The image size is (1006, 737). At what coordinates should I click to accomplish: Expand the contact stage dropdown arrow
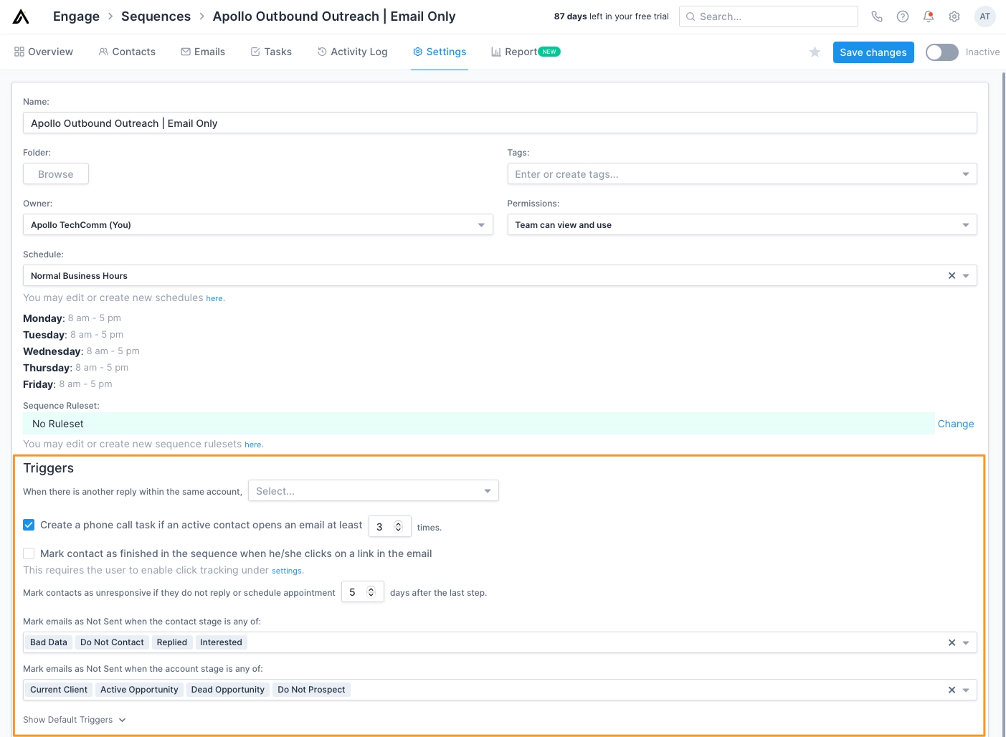966,643
